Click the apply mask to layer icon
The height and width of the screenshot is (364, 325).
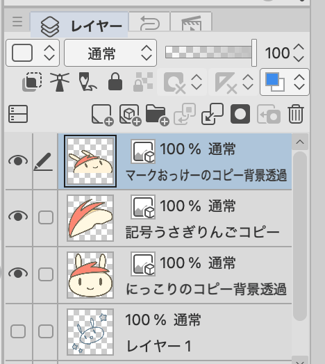(269, 114)
